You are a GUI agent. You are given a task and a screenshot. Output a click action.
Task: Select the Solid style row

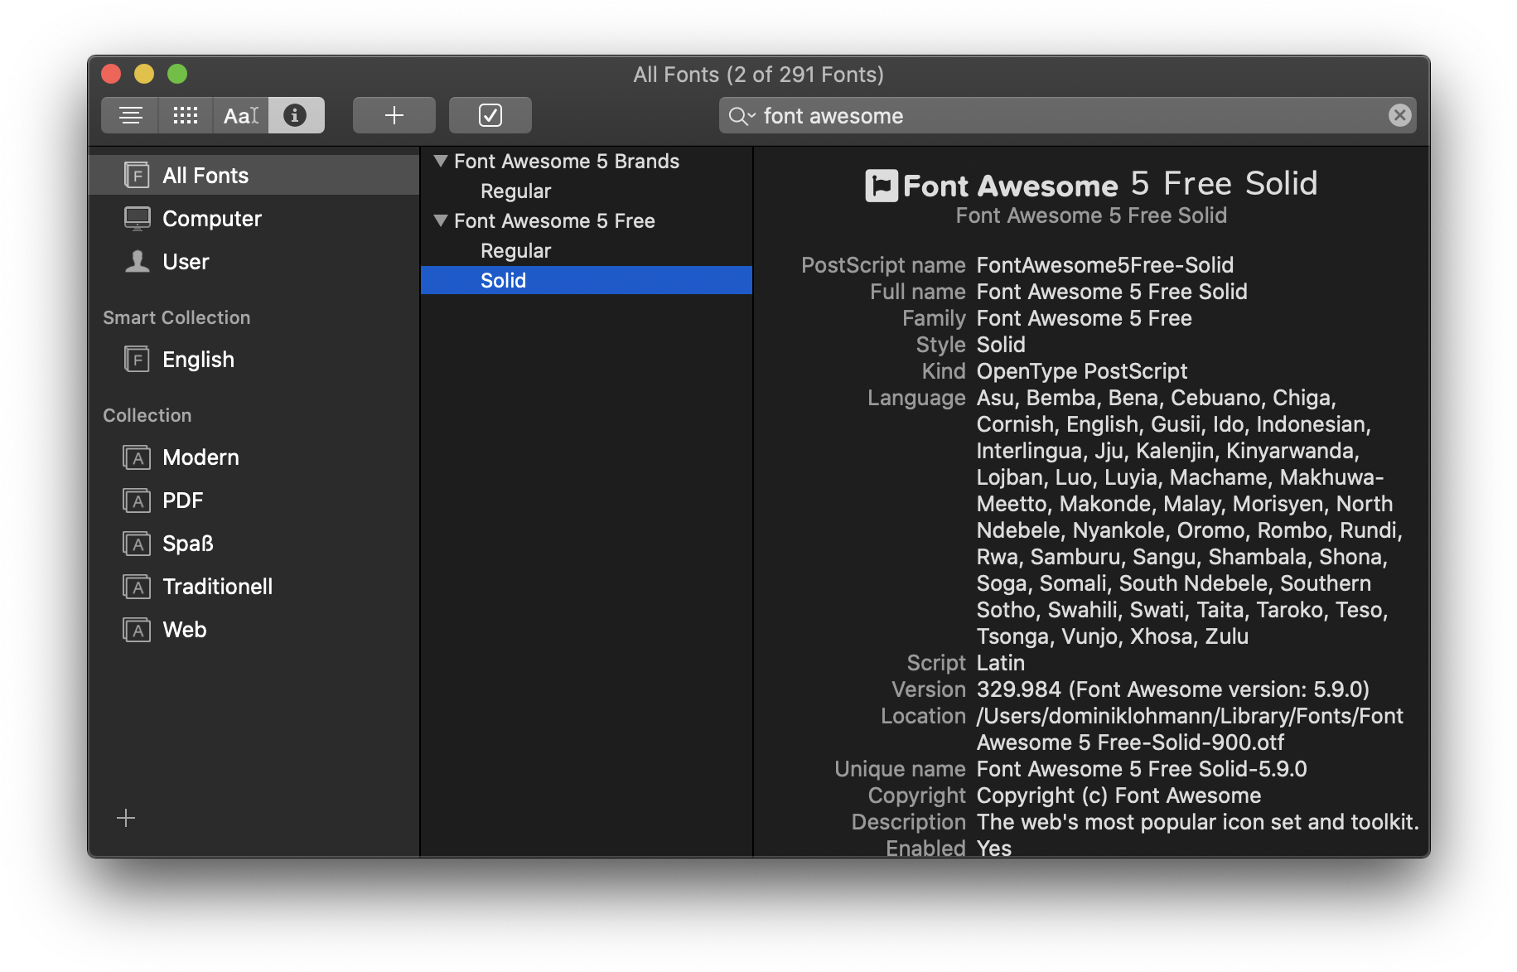(587, 280)
